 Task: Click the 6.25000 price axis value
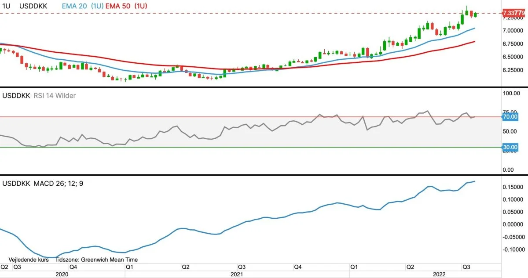coord(514,70)
